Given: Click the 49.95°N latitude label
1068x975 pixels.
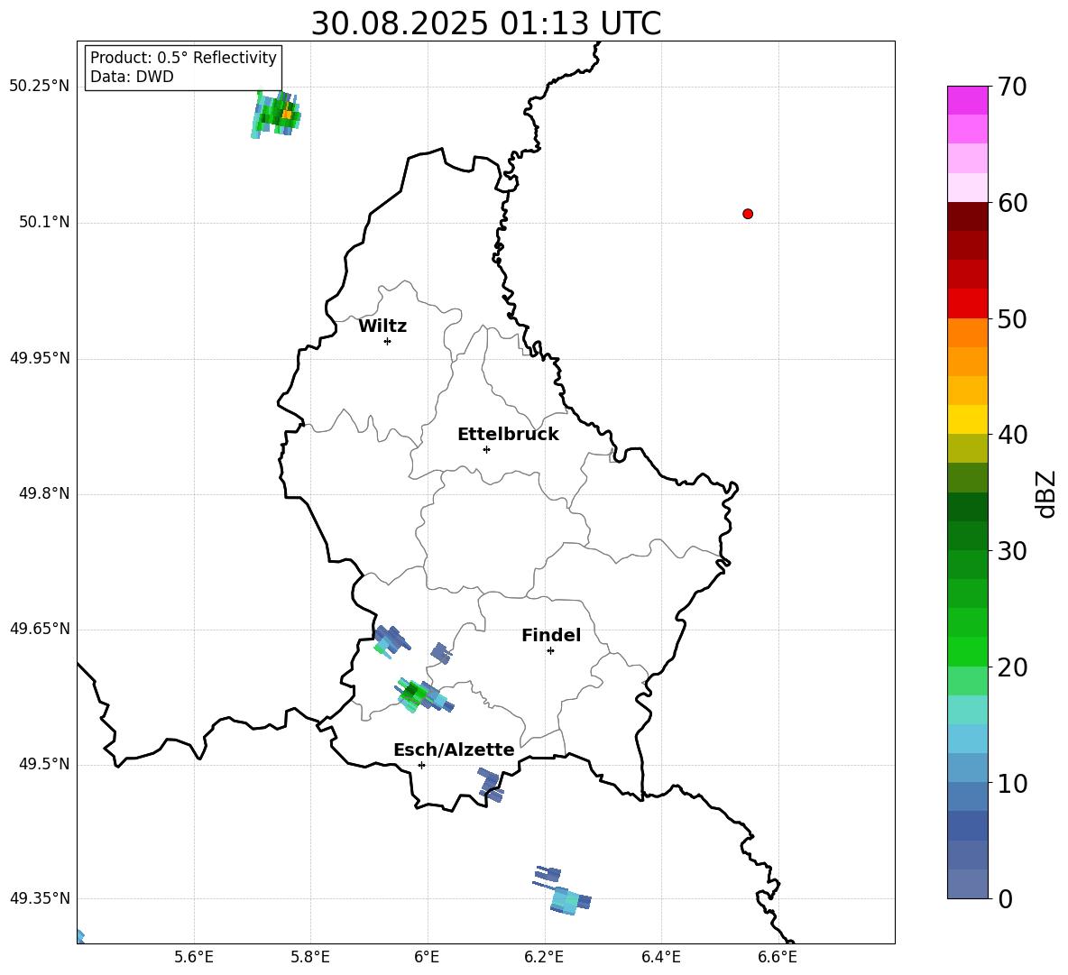Looking at the screenshot, I should point(40,358).
